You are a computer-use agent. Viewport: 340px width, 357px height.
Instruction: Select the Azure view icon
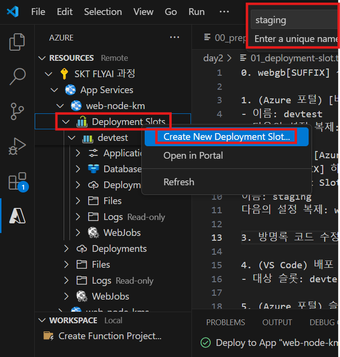(x=17, y=216)
